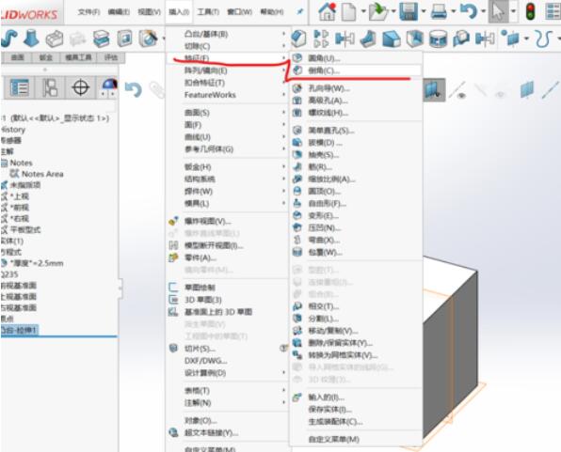The width and height of the screenshot is (561, 452).
Task: Switch to the 模具工具 tab
Action: tap(78, 57)
